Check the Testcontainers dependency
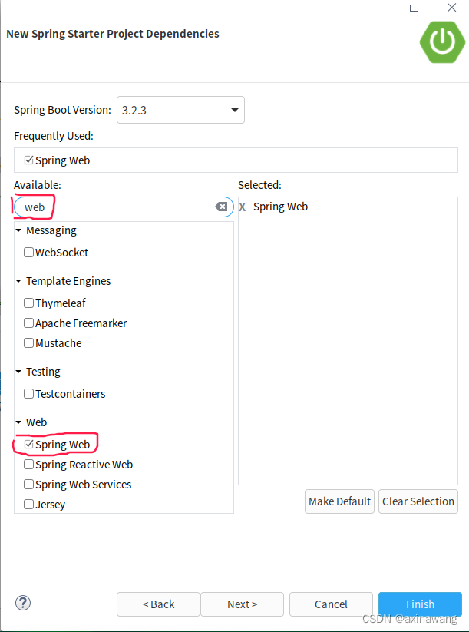This screenshot has height=632, width=469. coord(28,393)
